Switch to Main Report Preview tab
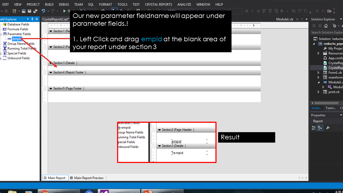Image resolution: width=343 pixels, height=193 pixels. click(x=88, y=178)
